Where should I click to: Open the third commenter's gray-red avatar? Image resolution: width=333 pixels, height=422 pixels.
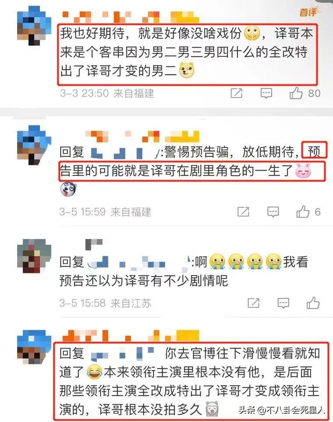coord(34,256)
